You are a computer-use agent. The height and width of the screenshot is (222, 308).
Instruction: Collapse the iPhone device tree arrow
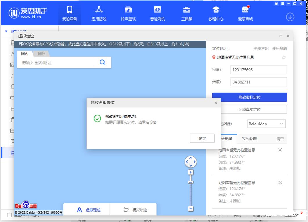(x=6, y=31)
